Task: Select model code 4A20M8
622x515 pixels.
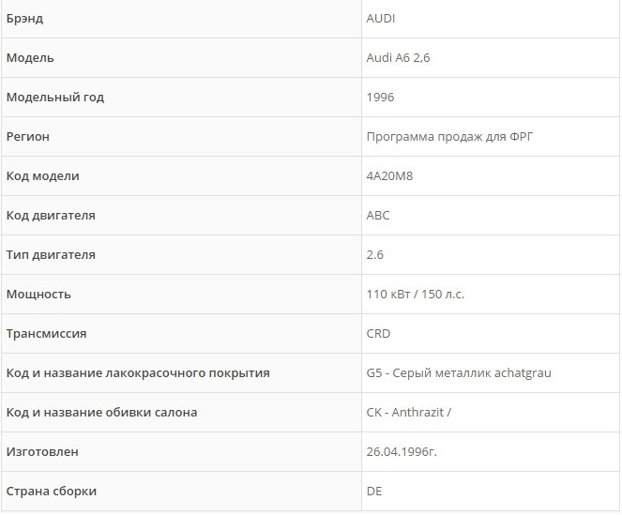Action: coord(389,175)
